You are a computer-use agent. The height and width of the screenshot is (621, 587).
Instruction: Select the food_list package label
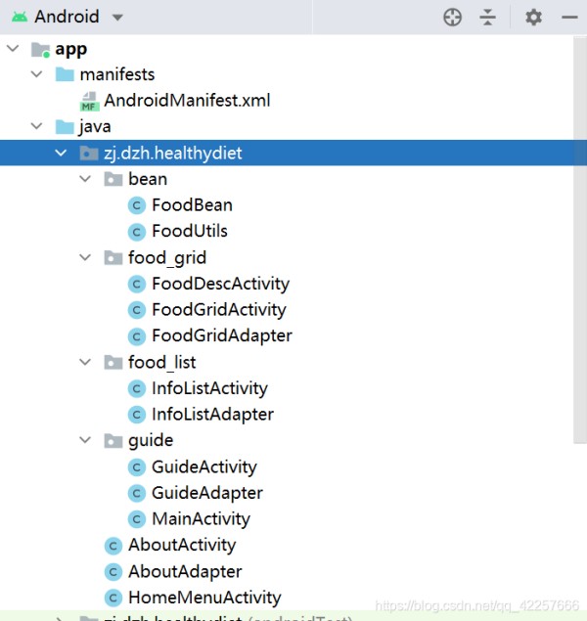[162, 363]
